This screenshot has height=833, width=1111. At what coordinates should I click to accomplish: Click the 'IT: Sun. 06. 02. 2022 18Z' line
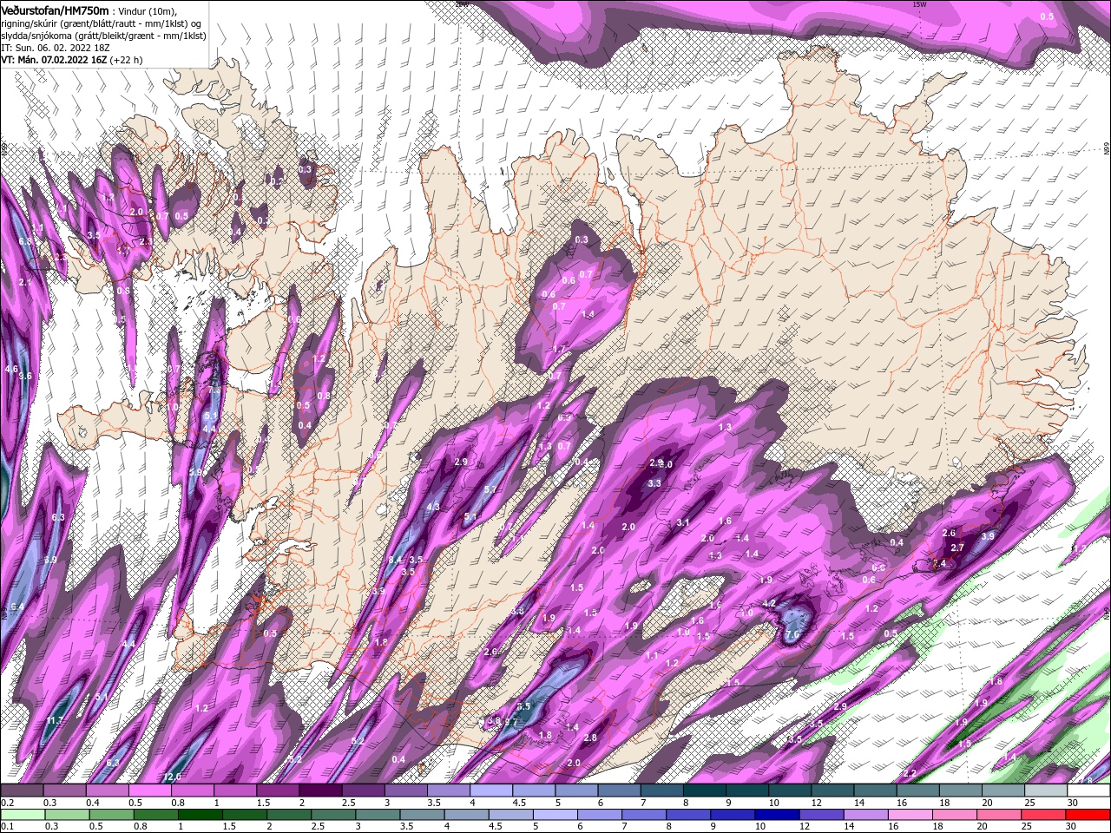pyautogui.click(x=56, y=48)
